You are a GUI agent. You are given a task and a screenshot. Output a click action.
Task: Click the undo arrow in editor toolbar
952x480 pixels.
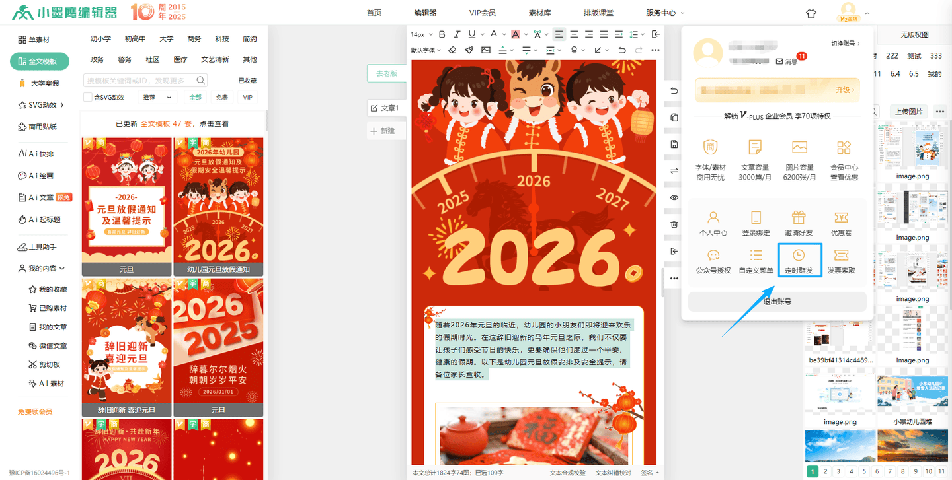coord(621,50)
